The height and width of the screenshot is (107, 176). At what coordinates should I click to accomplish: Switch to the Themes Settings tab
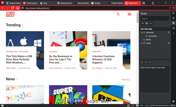[x=116, y=3]
